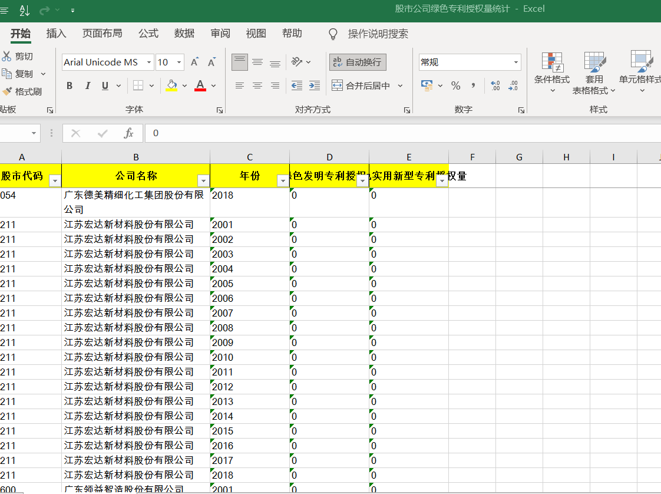Toggle Bold formatting
Image resolution: width=661 pixels, height=494 pixels.
click(x=70, y=85)
